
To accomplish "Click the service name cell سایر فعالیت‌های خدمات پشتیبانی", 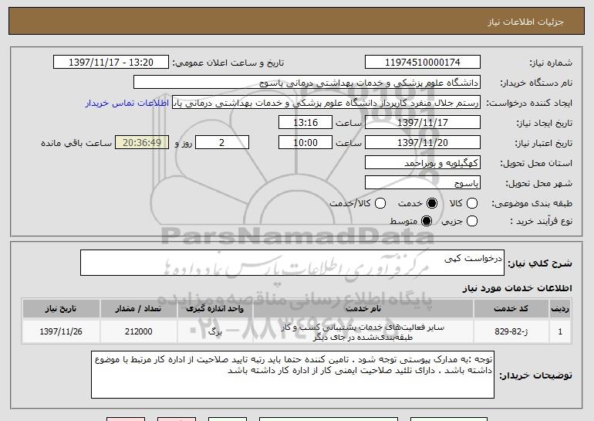I will (363, 332).
